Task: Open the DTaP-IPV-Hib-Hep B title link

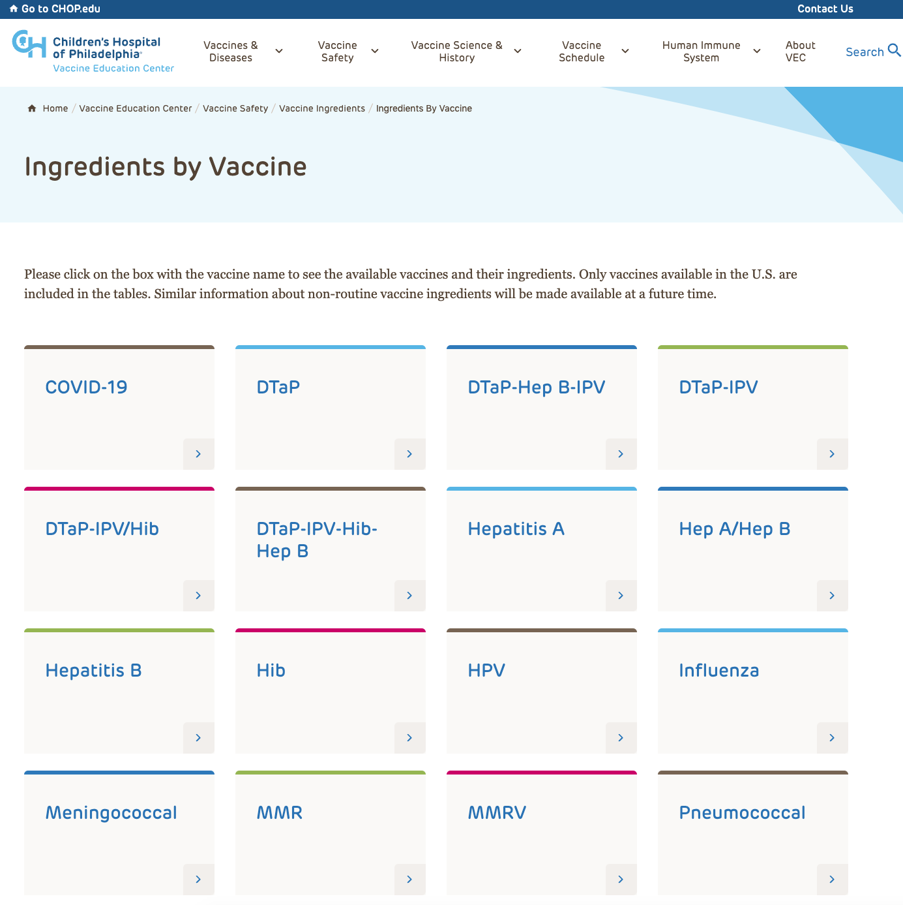Action: click(317, 540)
